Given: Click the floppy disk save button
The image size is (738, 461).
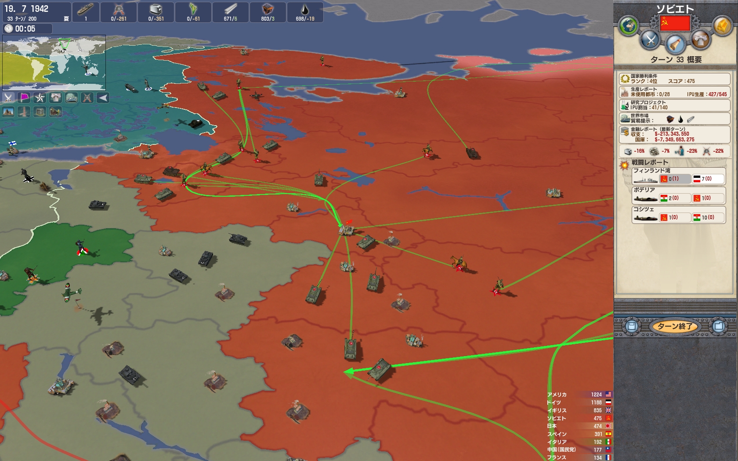Looking at the screenshot, I should [x=631, y=326].
